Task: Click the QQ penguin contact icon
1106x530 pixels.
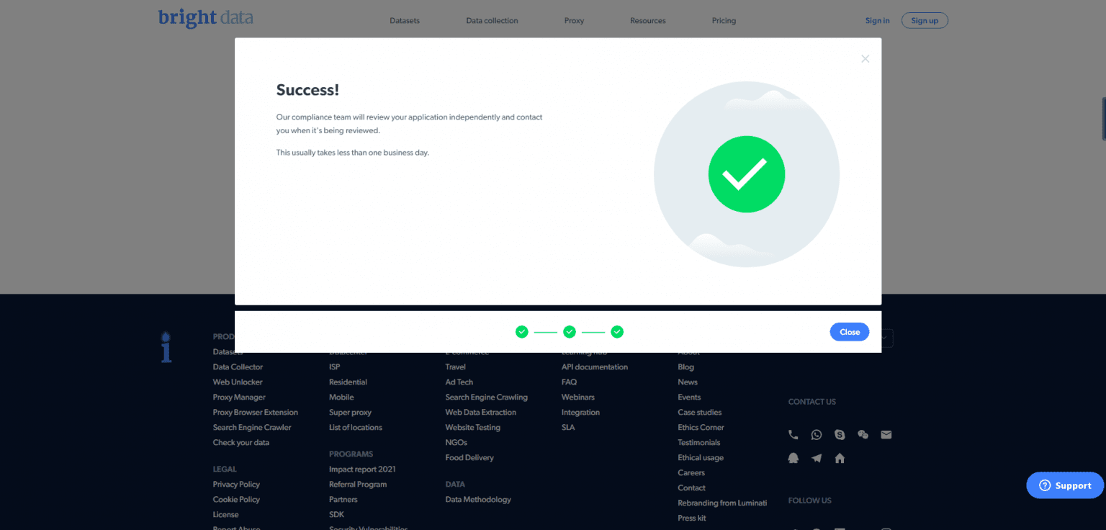Action: coord(793,458)
